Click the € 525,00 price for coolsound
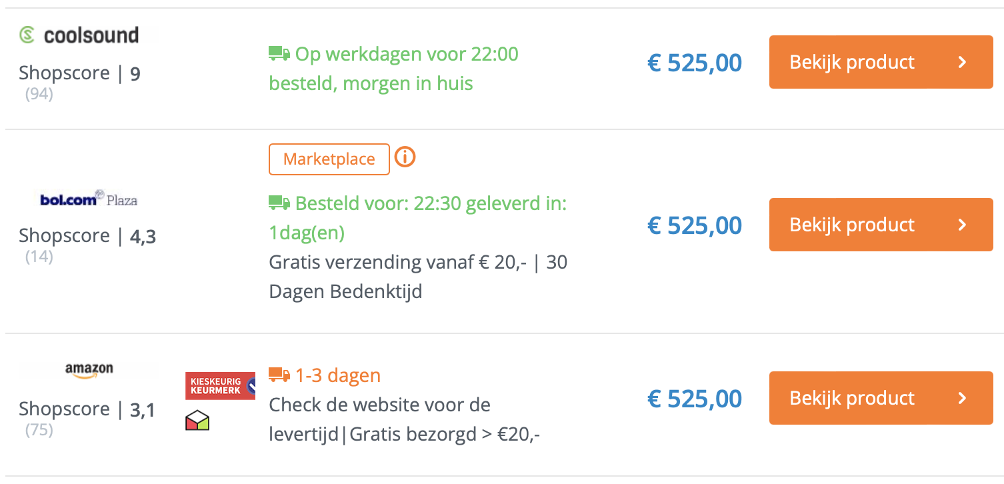This screenshot has height=484, width=1004. click(694, 62)
